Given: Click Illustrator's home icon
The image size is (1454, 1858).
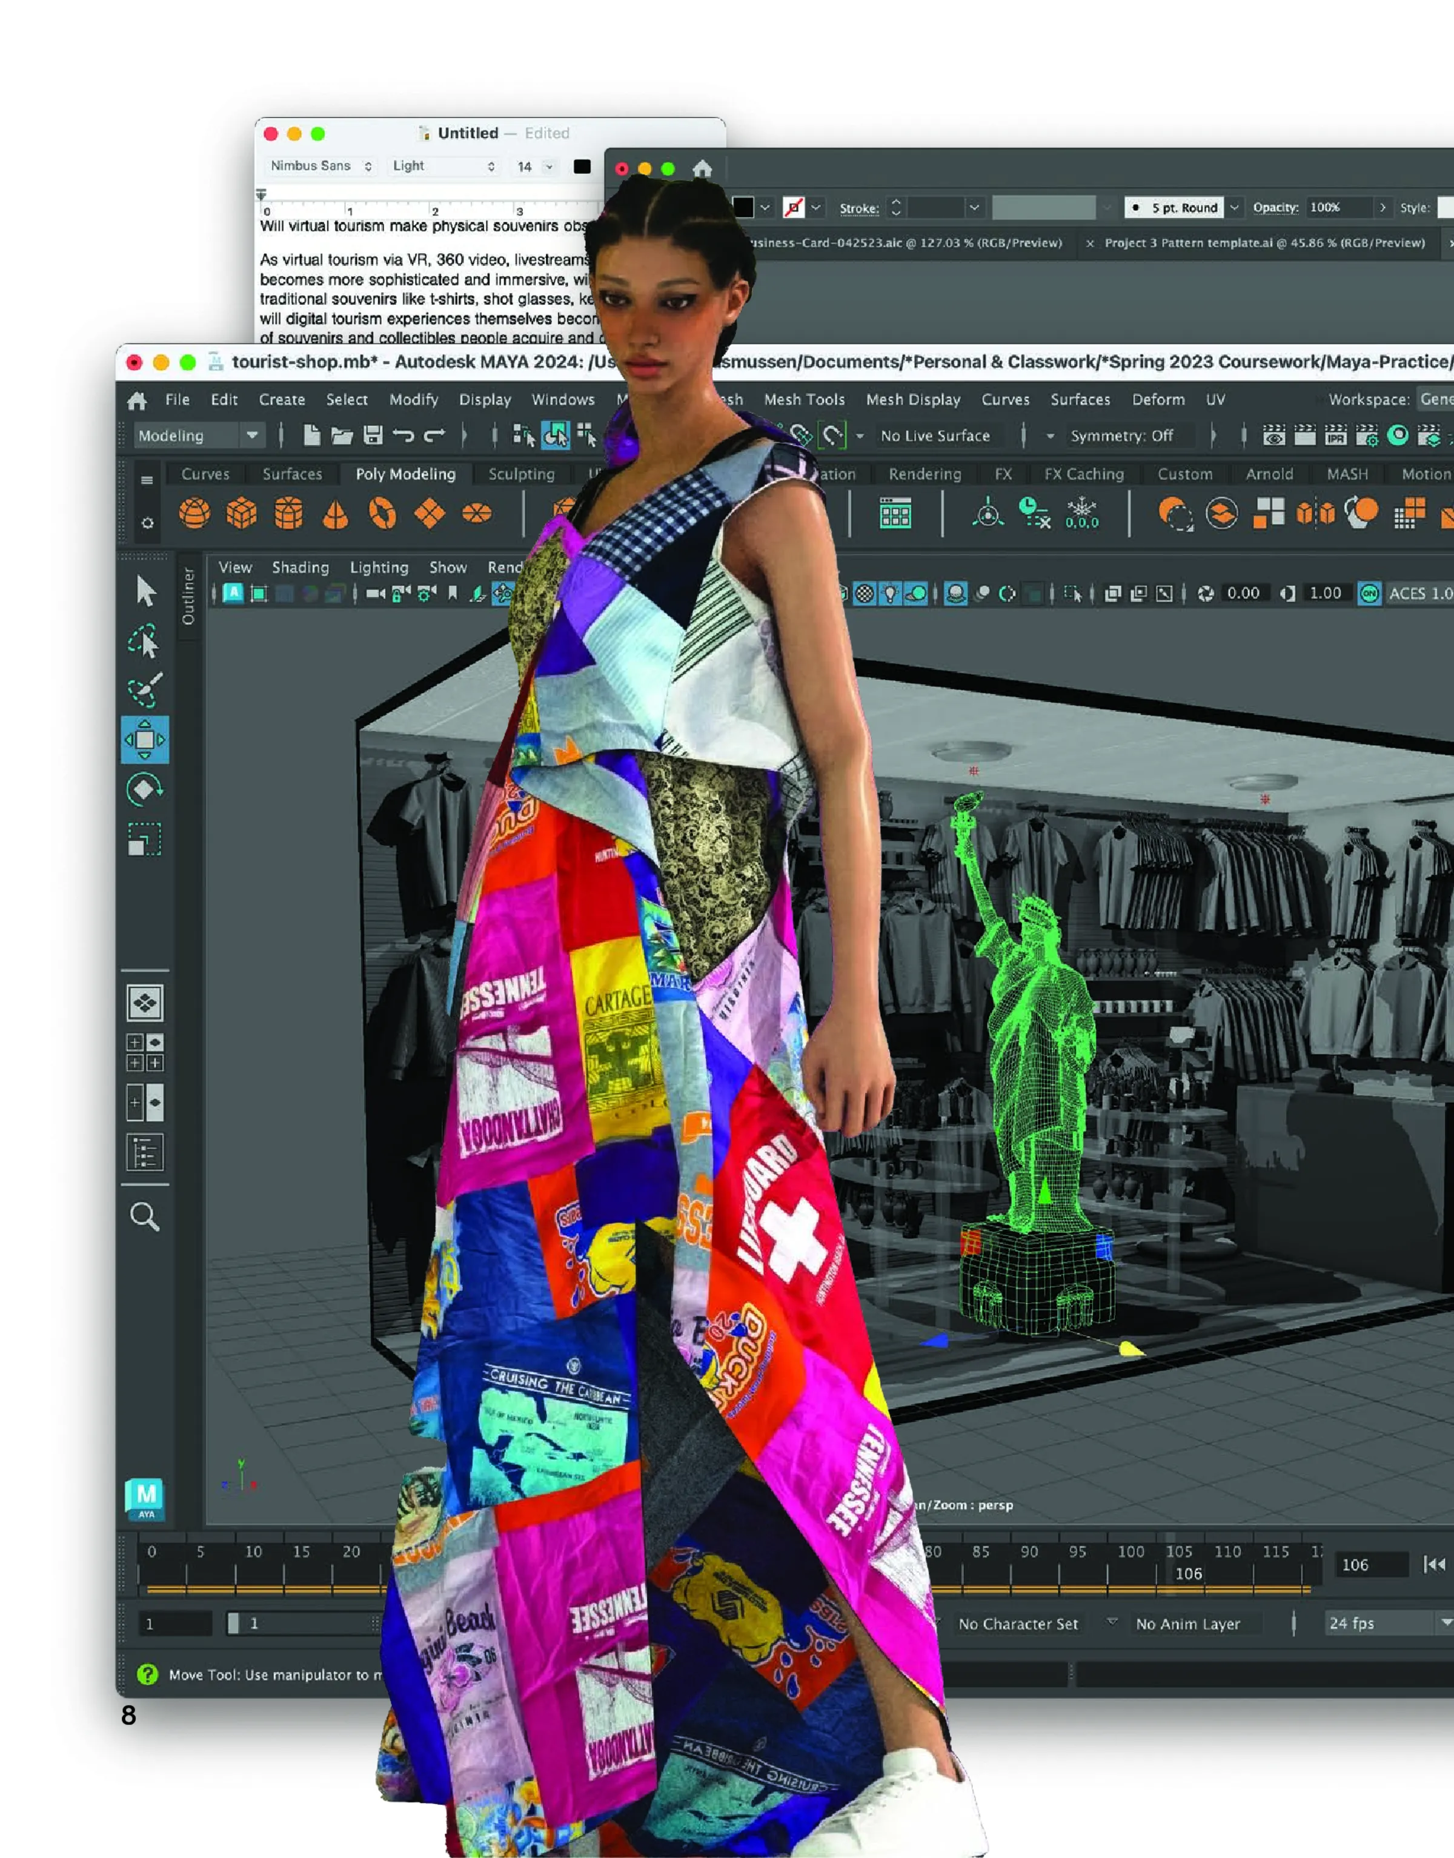Looking at the screenshot, I should pyautogui.click(x=702, y=168).
